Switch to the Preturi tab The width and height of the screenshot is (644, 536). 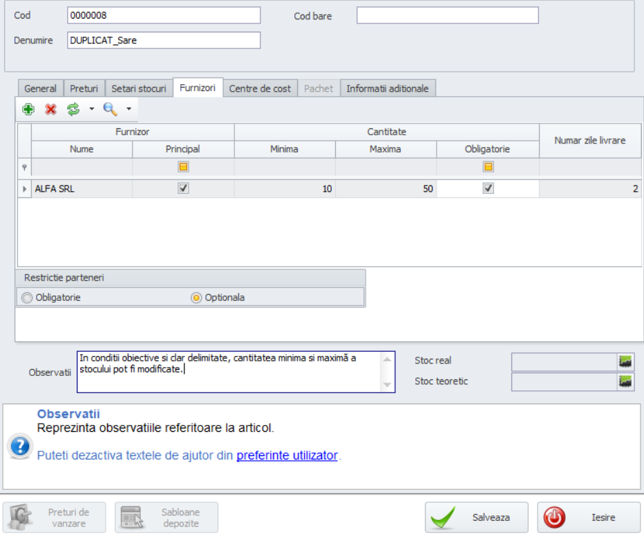[x=84, y=88]
